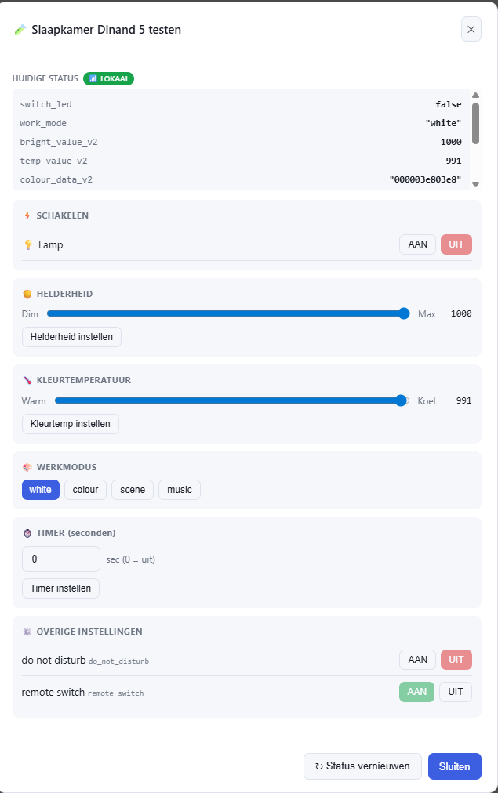Viewport: 498px width, 793px height.
Task: Enable do not disturb with AAN
Action: [x=417, y=660]
